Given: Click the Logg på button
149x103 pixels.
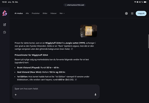Looking at the screenshot, I should (141, 13).
